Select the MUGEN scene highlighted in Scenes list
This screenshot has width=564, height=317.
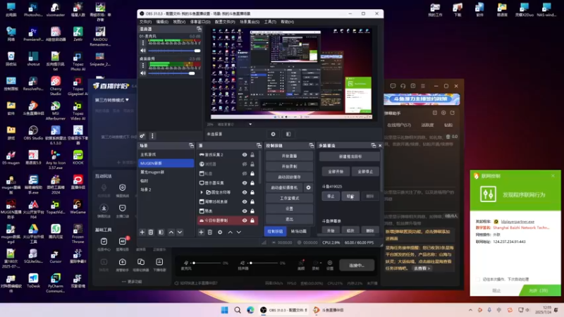166,163
